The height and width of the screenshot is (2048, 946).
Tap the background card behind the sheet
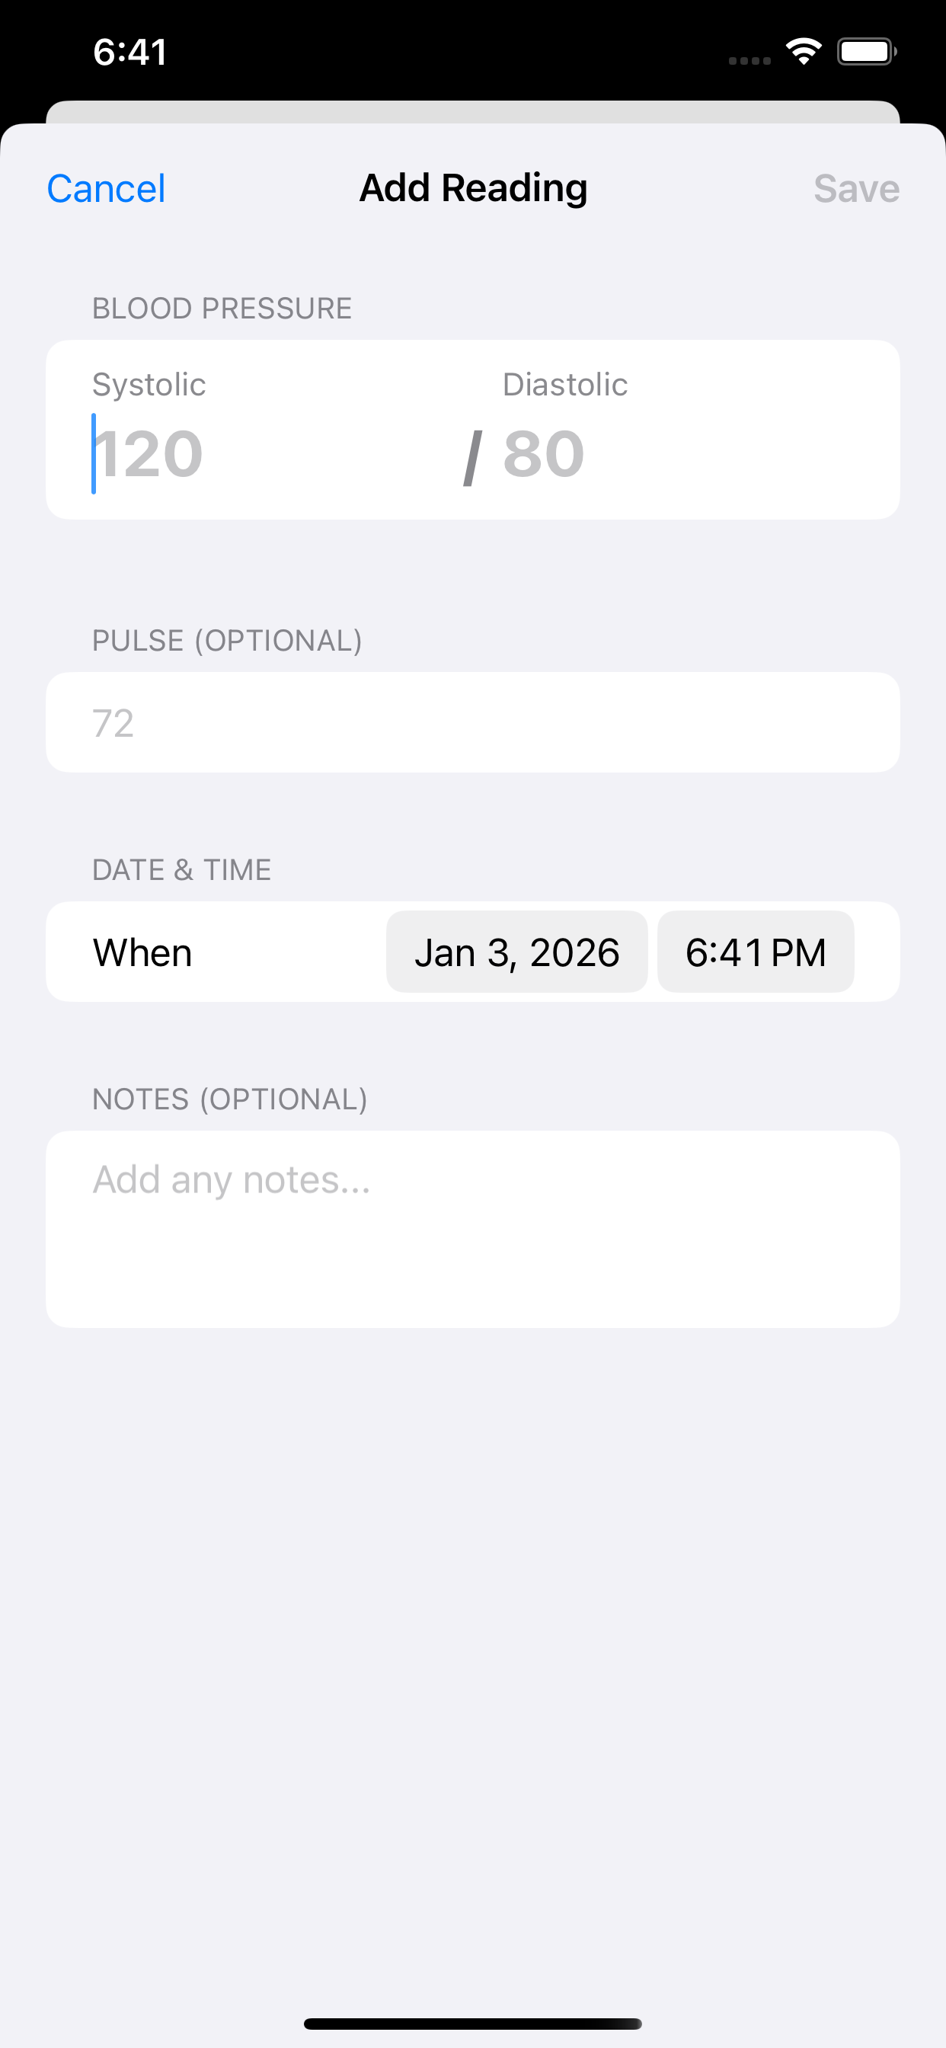(x=473, y=111)
